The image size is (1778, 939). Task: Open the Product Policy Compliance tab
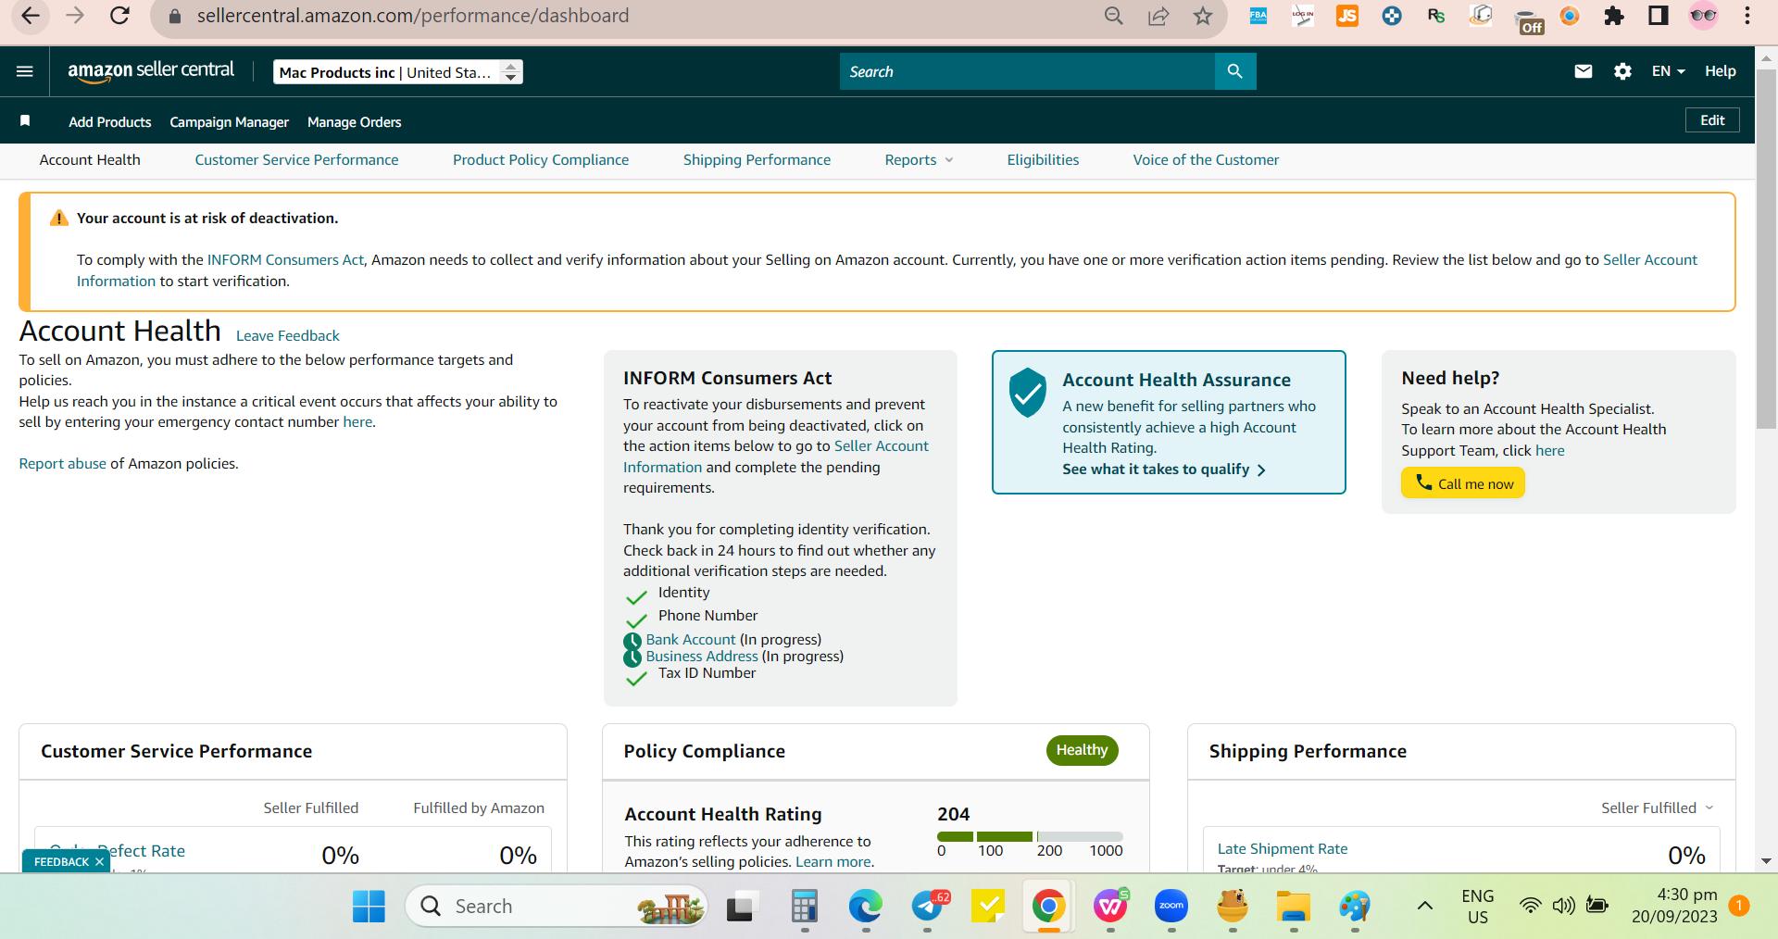tap(541, 160)
